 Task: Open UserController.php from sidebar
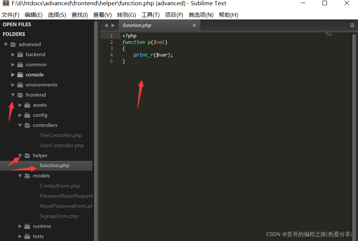(x=62, y=145)
